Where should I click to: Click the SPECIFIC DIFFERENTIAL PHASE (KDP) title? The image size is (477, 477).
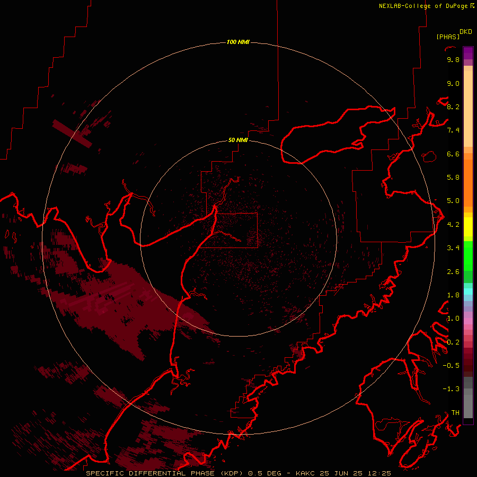(x=164, y=473)
